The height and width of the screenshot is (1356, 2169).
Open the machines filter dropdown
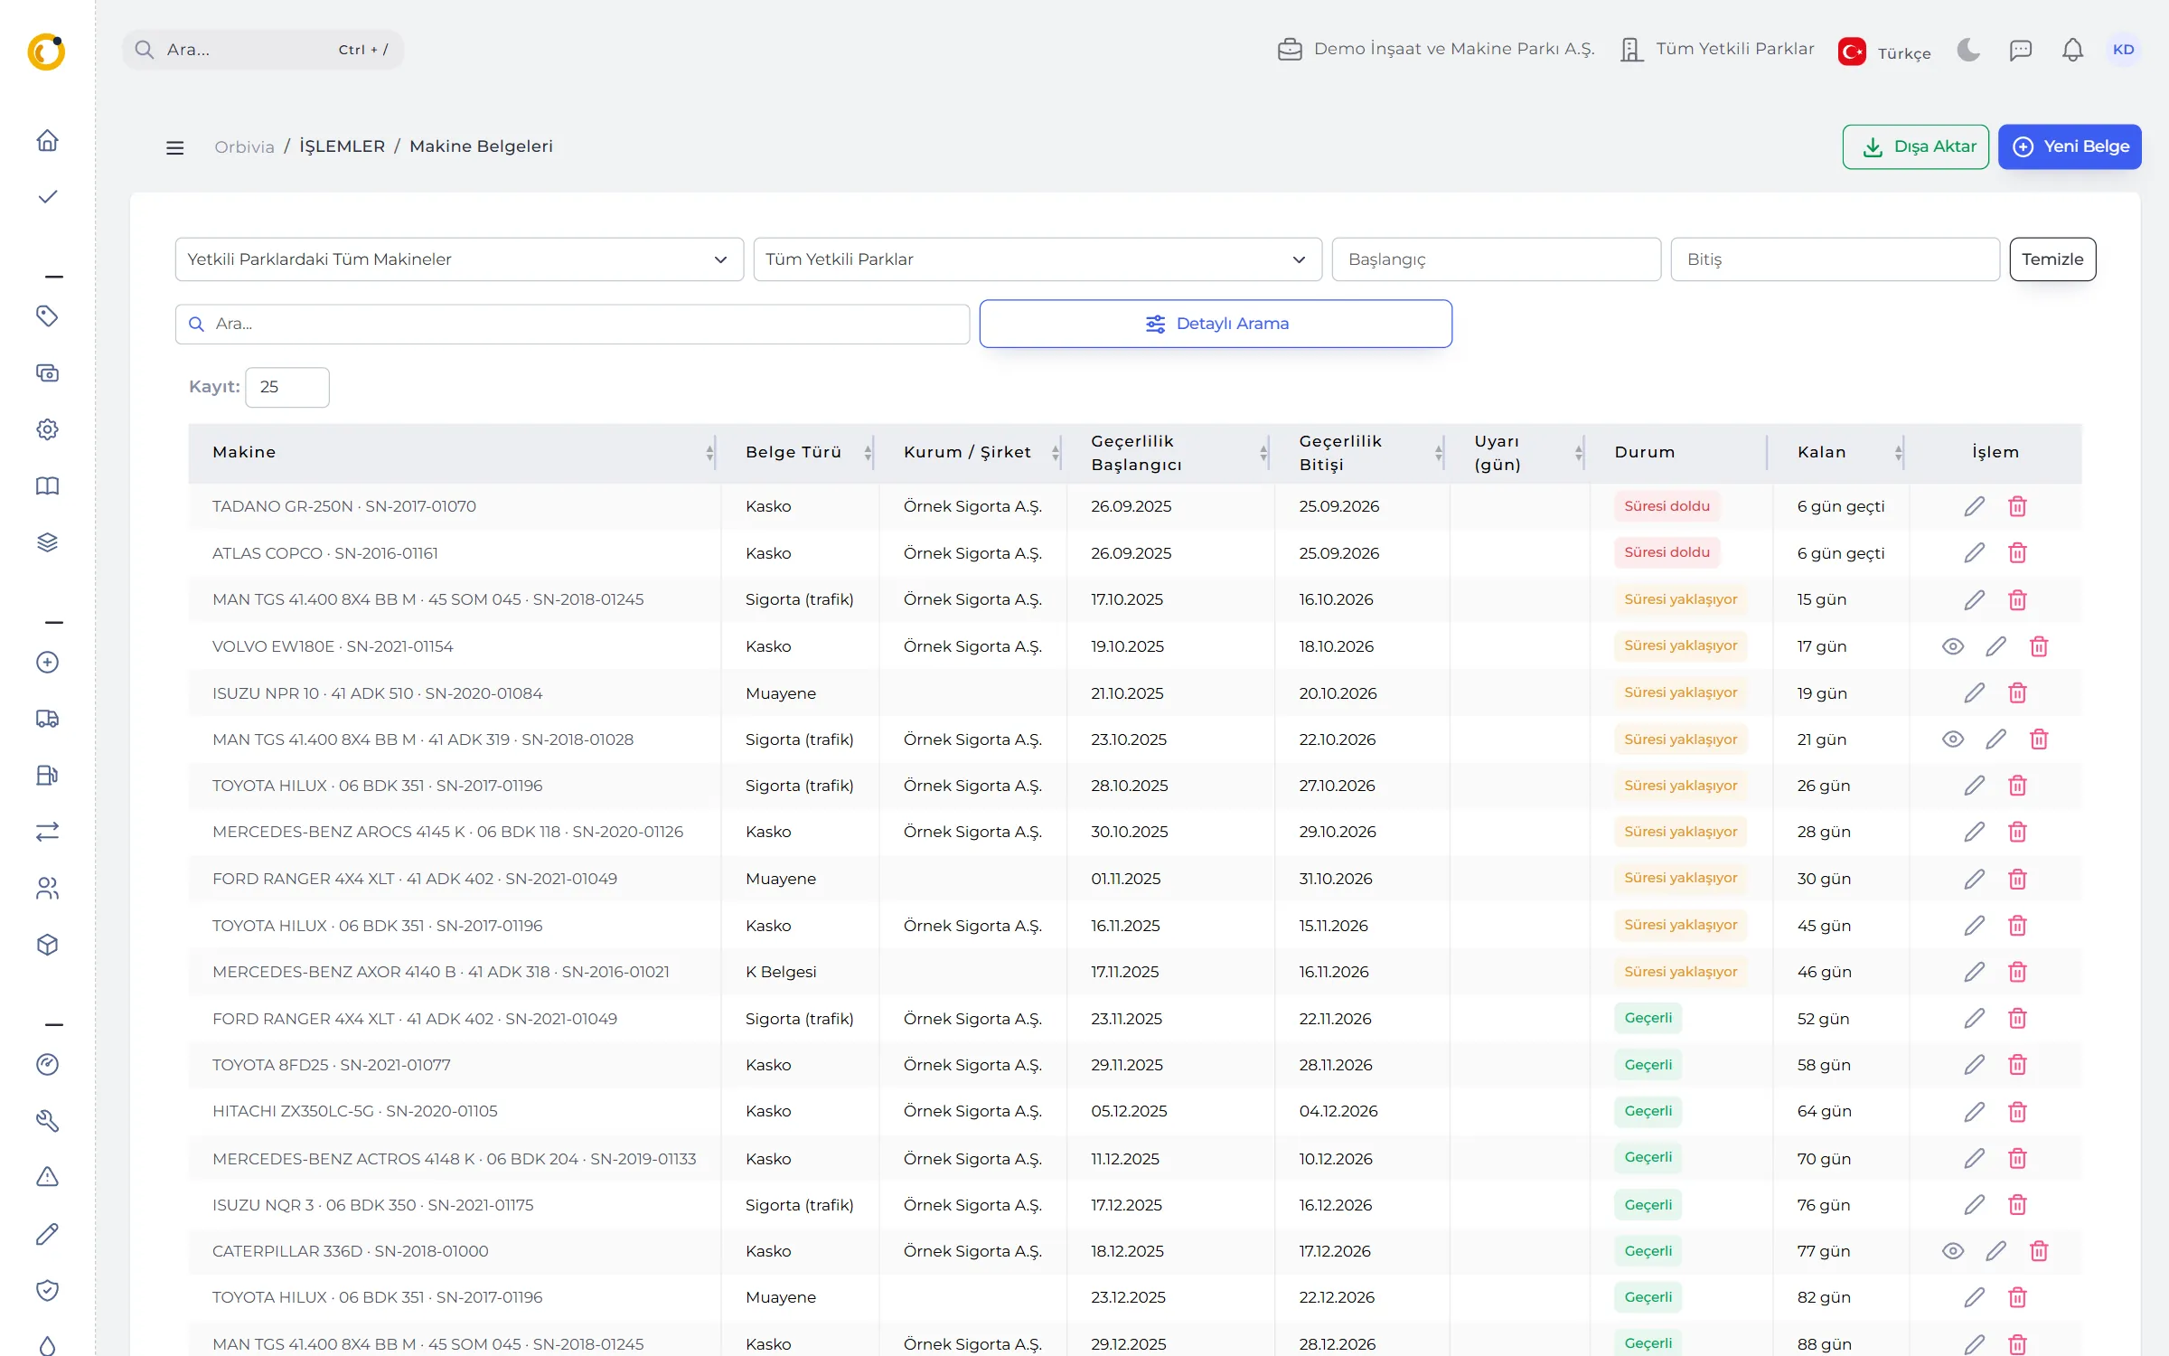(x=459, y=259)
